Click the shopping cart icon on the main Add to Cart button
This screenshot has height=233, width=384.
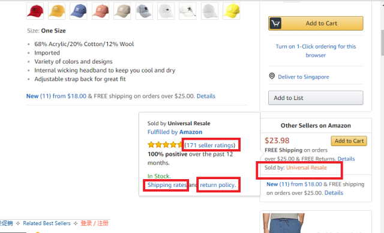[x=275, y=23]
